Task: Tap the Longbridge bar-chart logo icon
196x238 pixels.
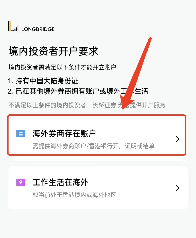Action: [x=13, y=26]
